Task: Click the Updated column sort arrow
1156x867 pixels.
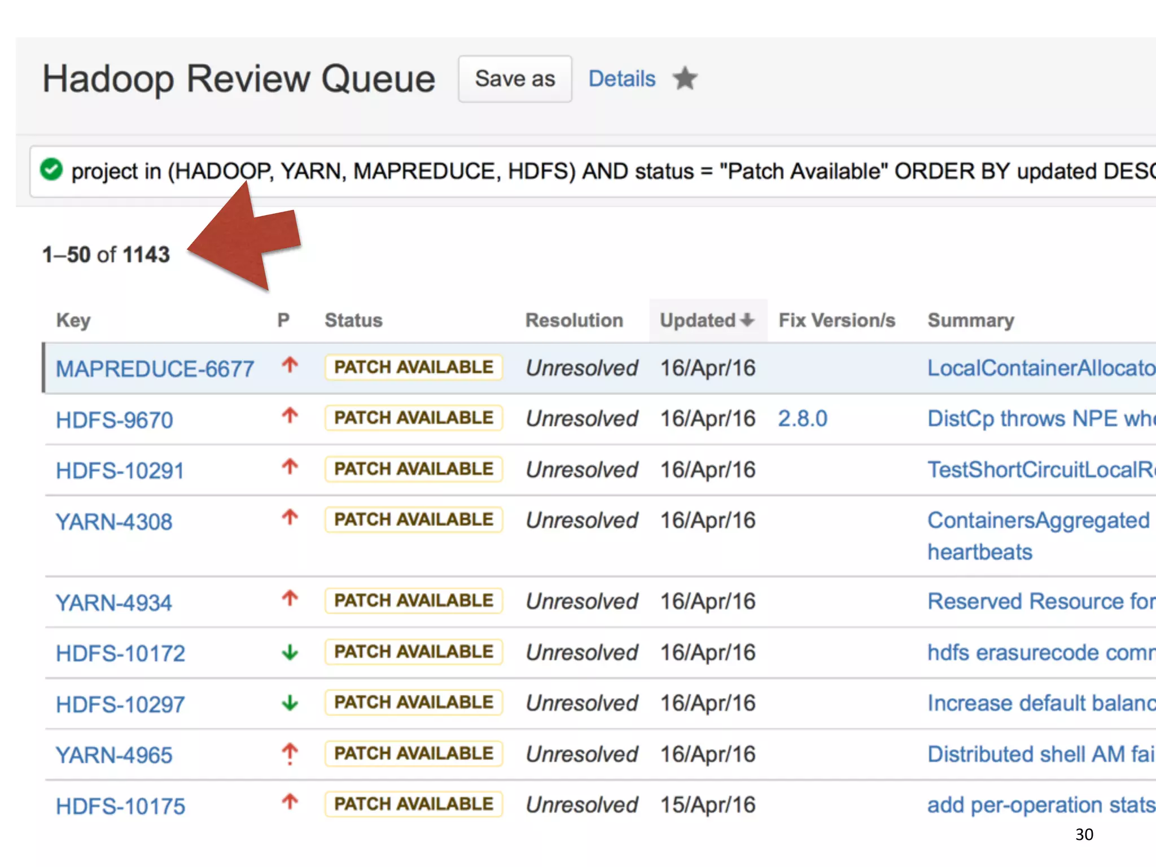Action: 747,320
